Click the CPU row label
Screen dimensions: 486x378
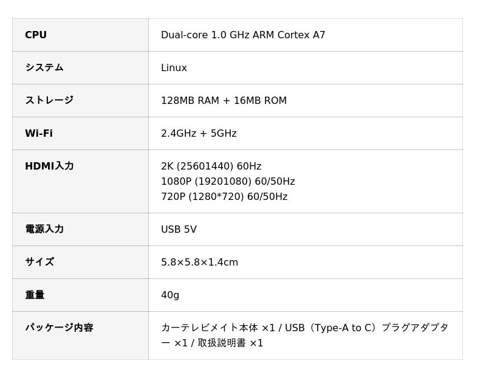click(36, 35)
